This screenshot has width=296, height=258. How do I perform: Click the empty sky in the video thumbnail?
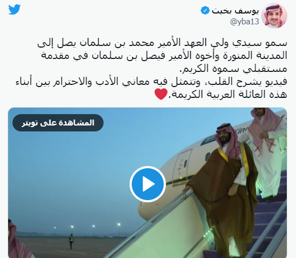[75, 169]
